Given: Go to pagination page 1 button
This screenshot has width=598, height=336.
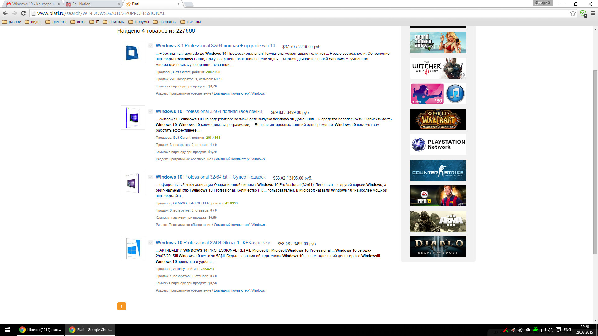Looking at the screenshot, I should coord(121,306).
